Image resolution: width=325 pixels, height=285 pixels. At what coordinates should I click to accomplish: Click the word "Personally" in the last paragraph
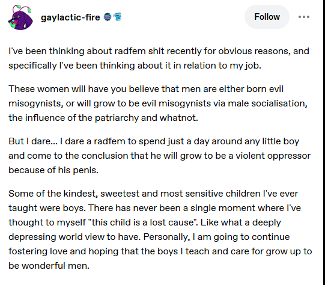pyautogui.click(x=166, y=237)
